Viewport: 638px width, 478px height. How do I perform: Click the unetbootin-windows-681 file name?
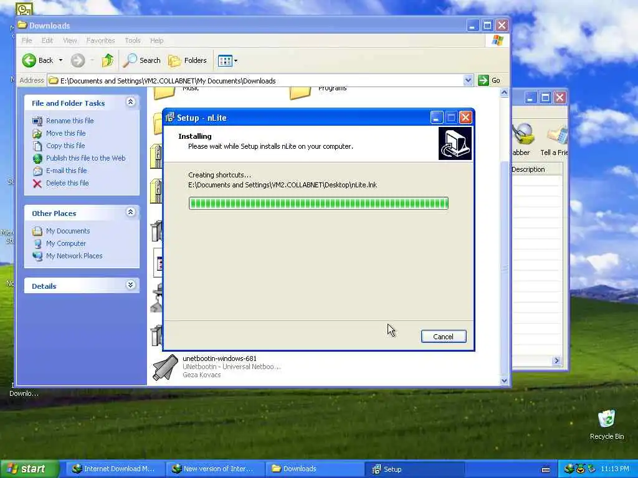pos(220,358)
